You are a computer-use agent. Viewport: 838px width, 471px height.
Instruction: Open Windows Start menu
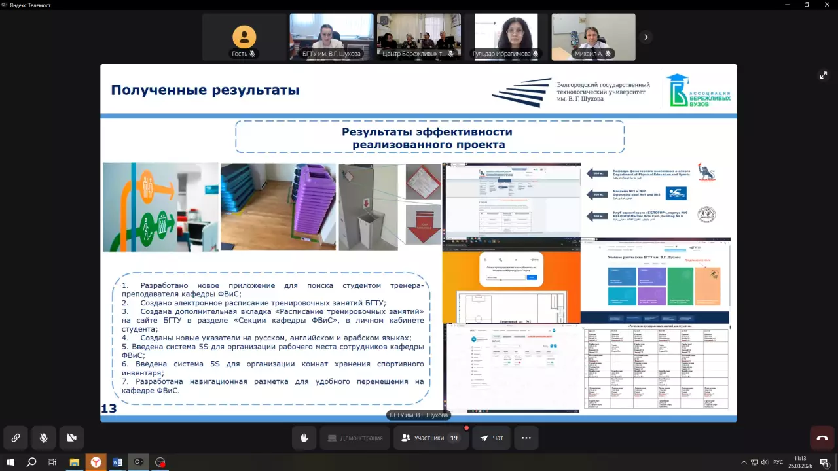click(10, 462)
